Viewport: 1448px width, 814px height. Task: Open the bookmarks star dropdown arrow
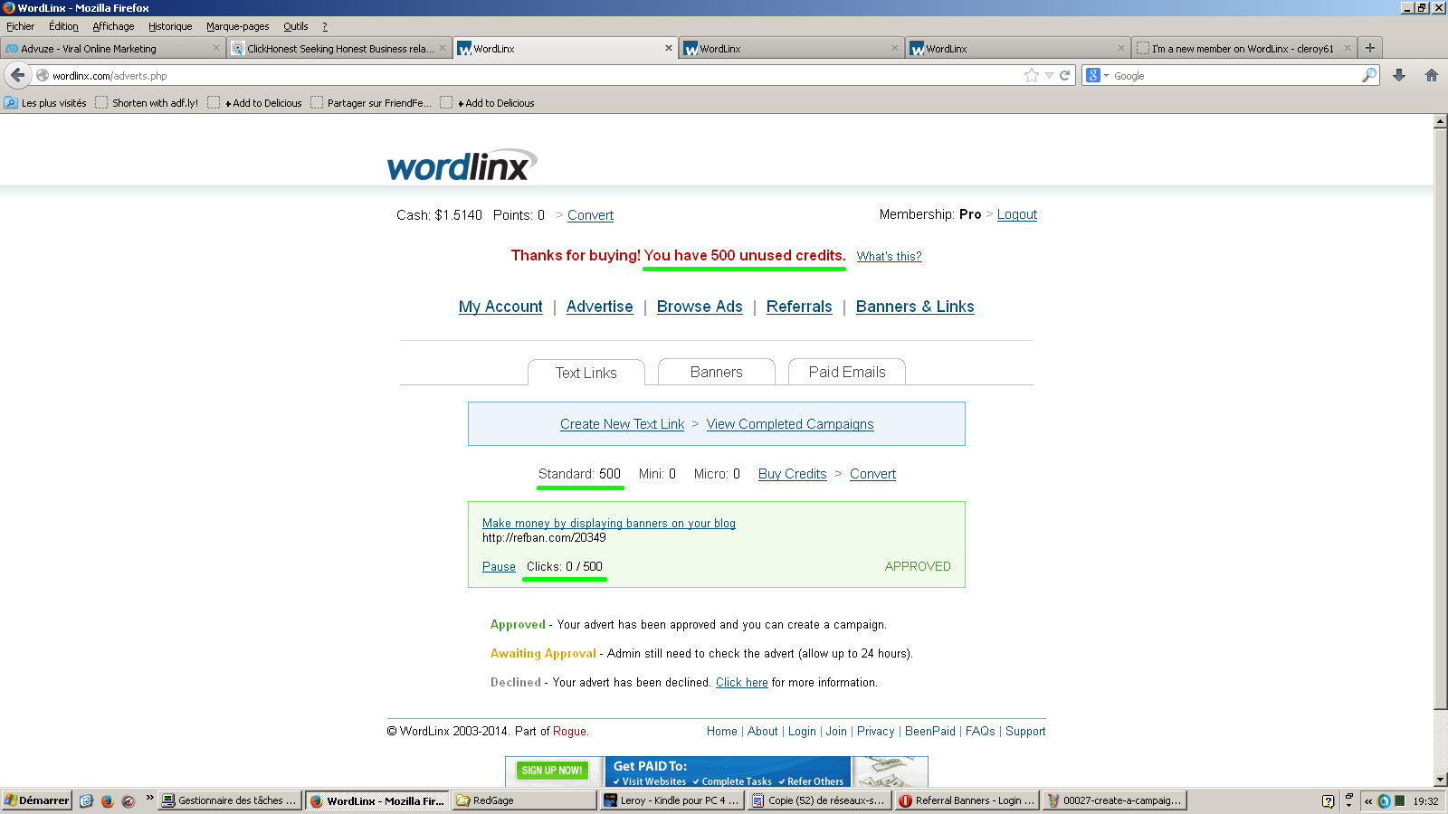click(1049, 75)
